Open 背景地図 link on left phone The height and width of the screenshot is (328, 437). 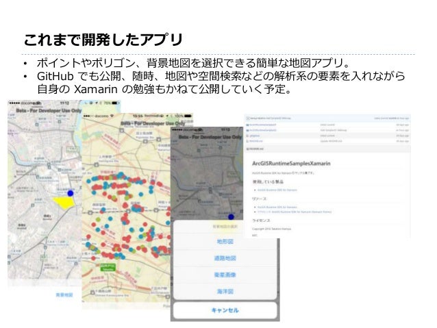point(64,295)
